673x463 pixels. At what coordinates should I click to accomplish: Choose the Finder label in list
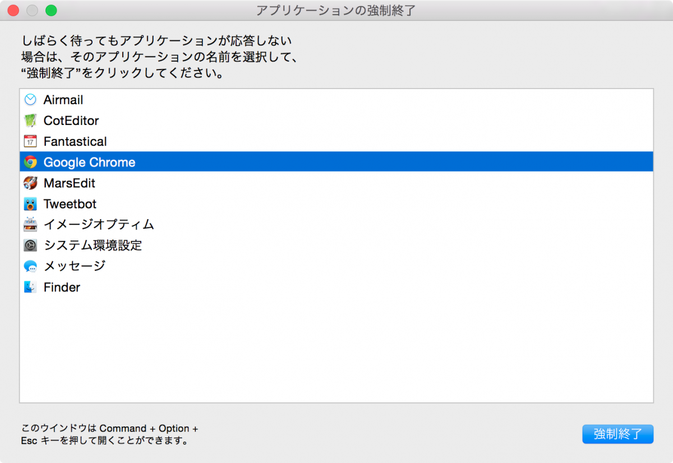[62, 287]
